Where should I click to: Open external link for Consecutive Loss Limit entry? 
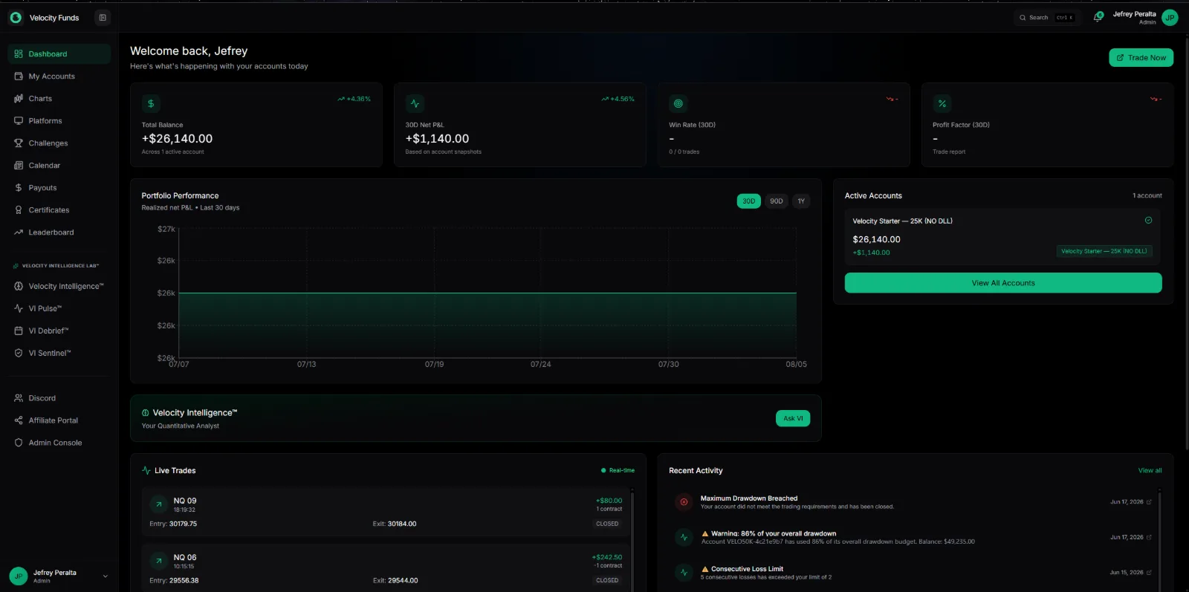pos(1149,573)
